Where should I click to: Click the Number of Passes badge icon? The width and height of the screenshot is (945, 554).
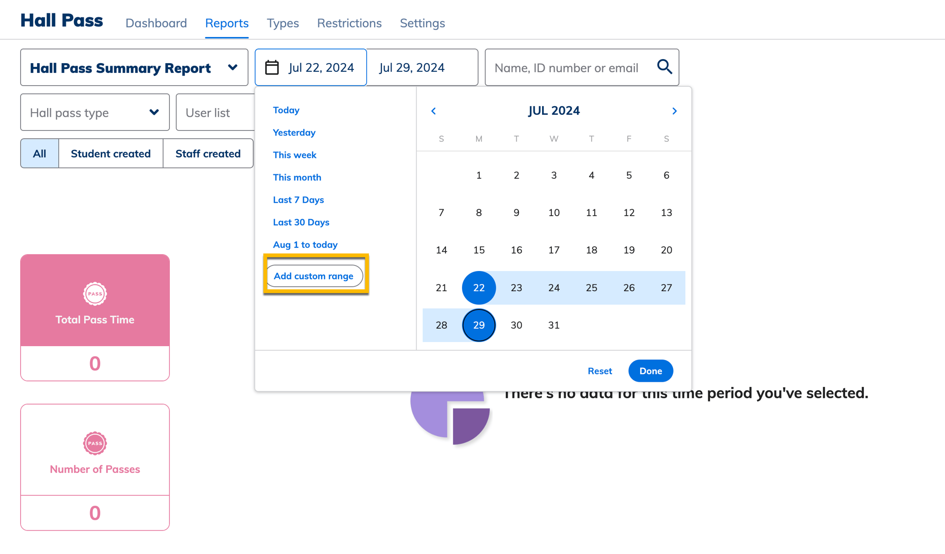click(x=95, y=443)
